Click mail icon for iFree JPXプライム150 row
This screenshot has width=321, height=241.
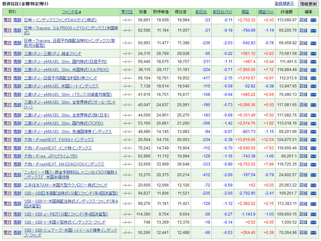coord(313,156)
